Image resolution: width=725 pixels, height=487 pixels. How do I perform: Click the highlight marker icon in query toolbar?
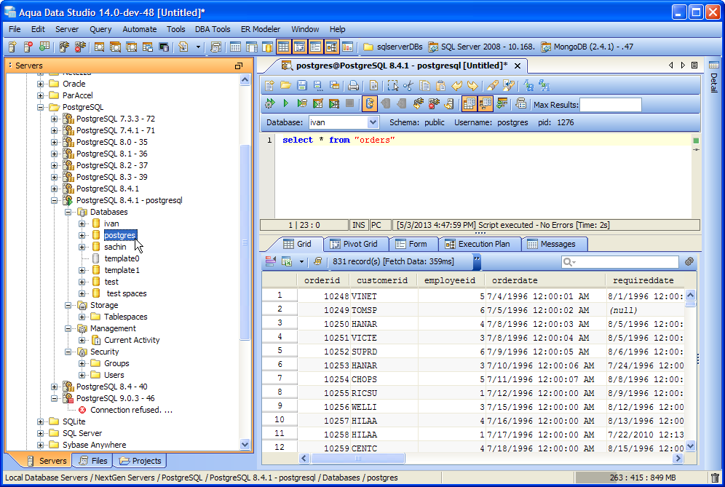coord(493,86)
